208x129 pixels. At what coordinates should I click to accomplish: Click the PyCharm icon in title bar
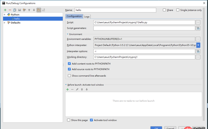[x=4, y=3]
